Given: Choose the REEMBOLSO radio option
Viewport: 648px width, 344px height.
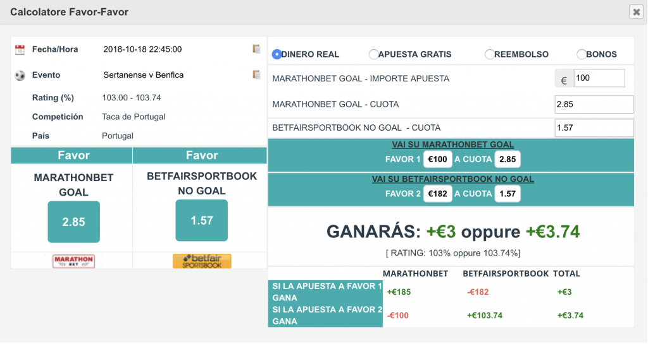Looking at the screenshot, I should click(490, 54).
